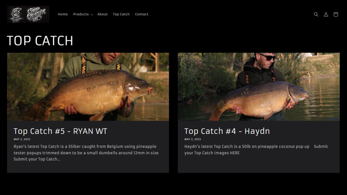Click the Carp Chaser UK logo
The height and width of the screenshot is (195, 347).
(x=28, y=14)
